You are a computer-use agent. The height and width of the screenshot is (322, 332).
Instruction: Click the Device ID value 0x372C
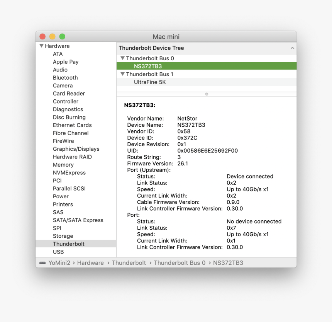click(187, 138)
